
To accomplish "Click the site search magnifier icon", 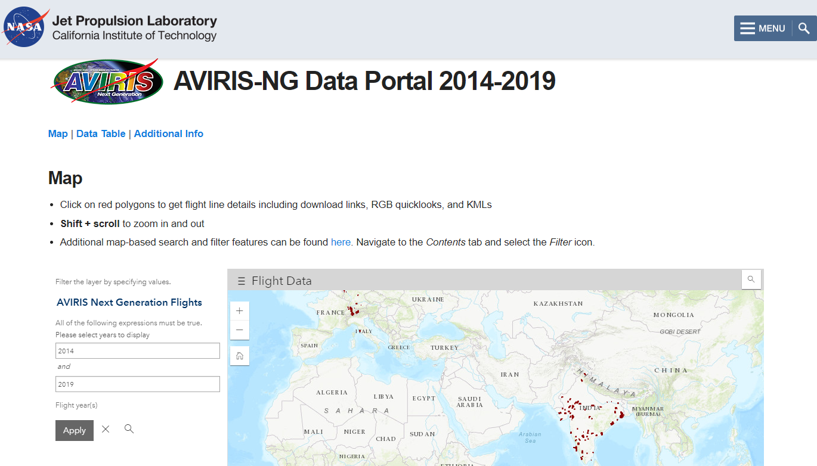I will coord(804,28).
